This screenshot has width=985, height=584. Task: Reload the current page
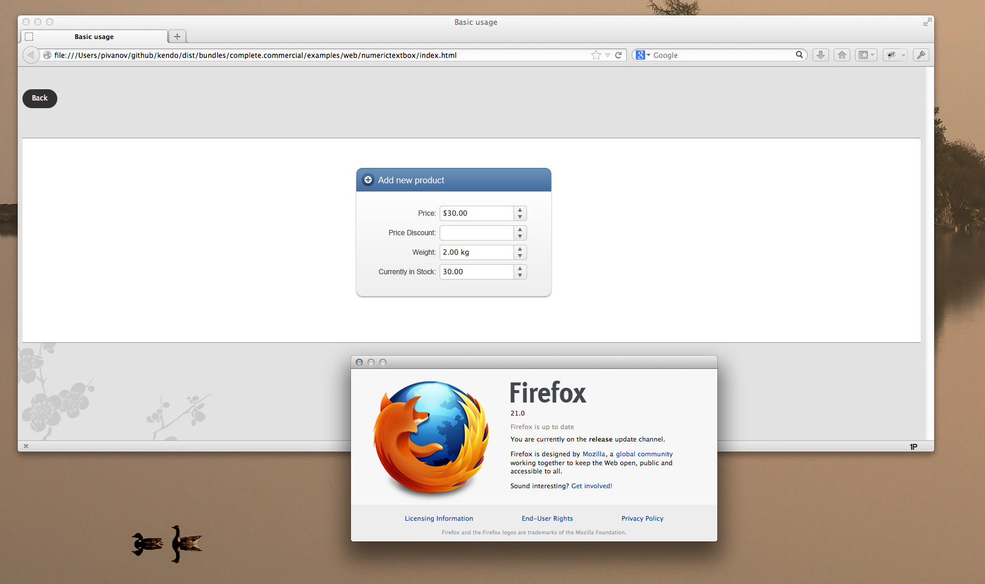click(x=618, y=55)
